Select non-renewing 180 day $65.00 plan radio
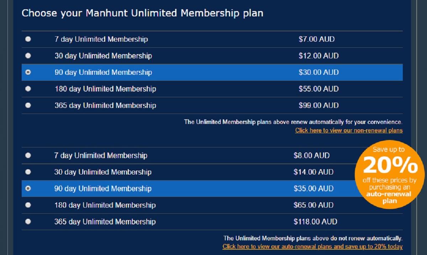This screenshot has height=255, width=427. (x=28, y=205)
